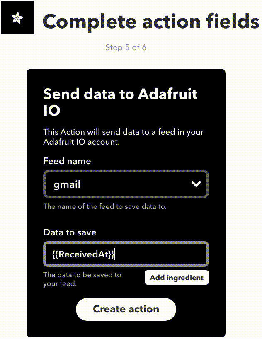Click the Create action button
Viewport: 262px width, 339px height.
point(126,309)
